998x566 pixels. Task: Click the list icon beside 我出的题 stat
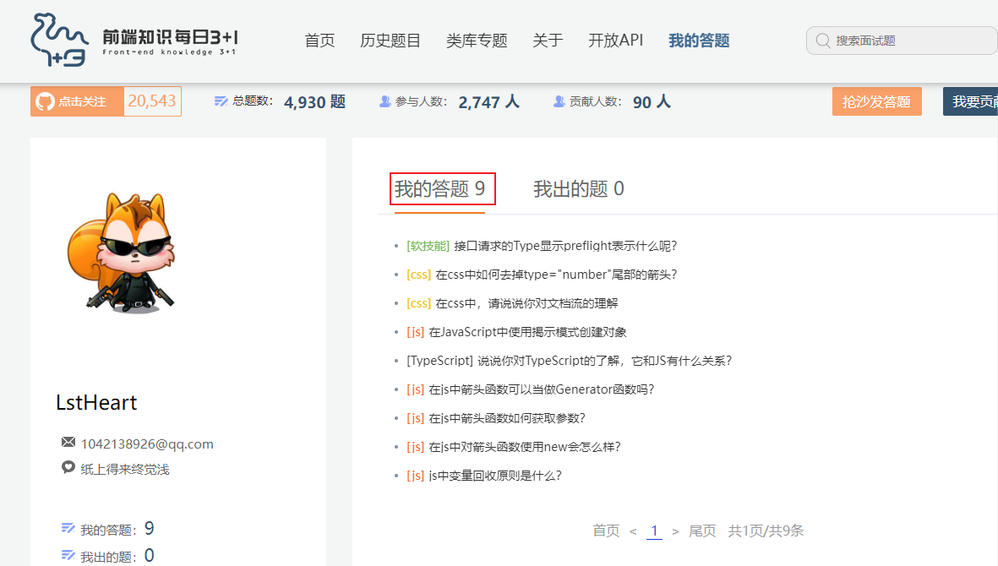tap(68, 554)
